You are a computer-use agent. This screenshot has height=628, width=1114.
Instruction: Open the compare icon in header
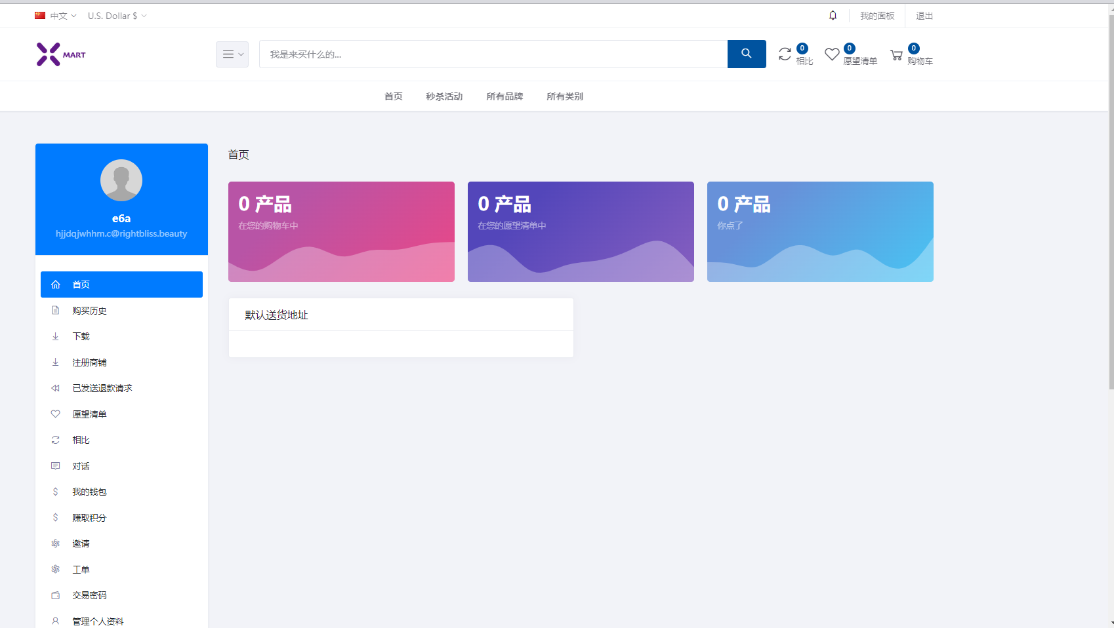point(785,54)
